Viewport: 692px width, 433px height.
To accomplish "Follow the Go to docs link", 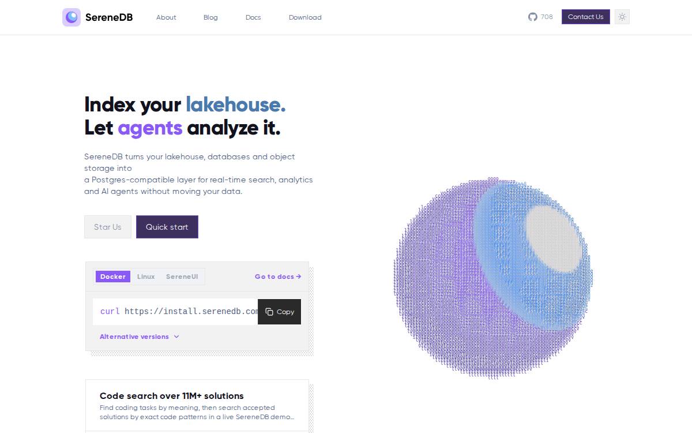I will click(x=278, y=277).
